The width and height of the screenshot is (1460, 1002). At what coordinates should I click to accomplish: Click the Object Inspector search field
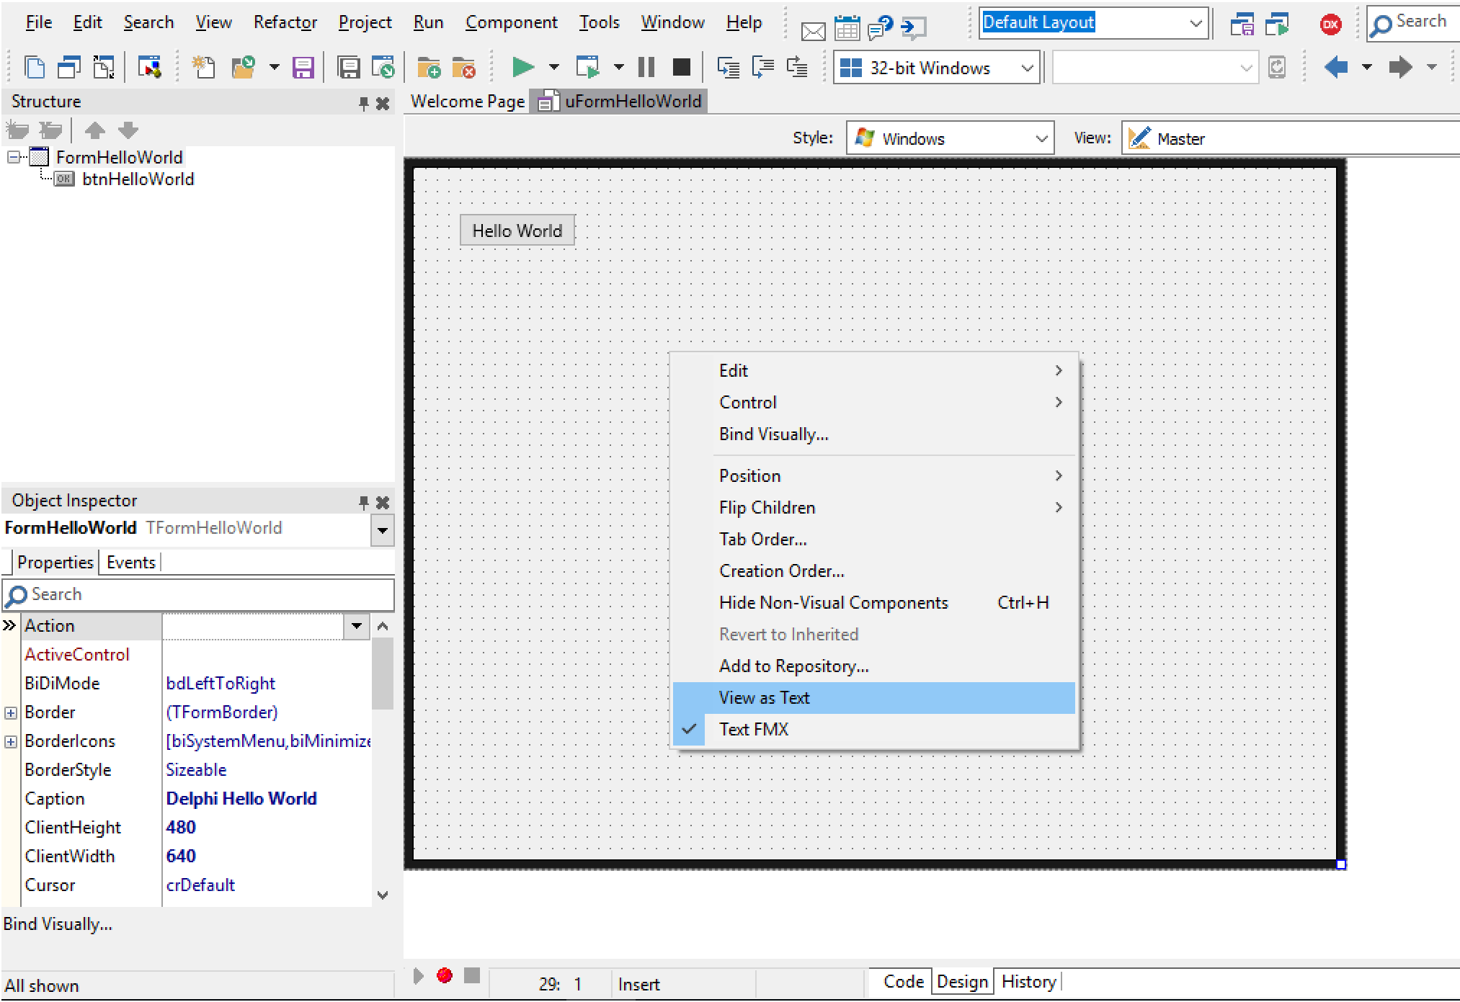[x=198, y=595]
